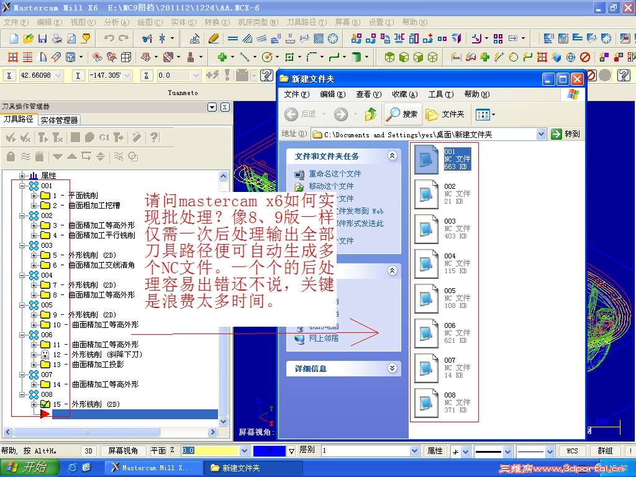Click 重命名这个文件 link

point(335,174)
